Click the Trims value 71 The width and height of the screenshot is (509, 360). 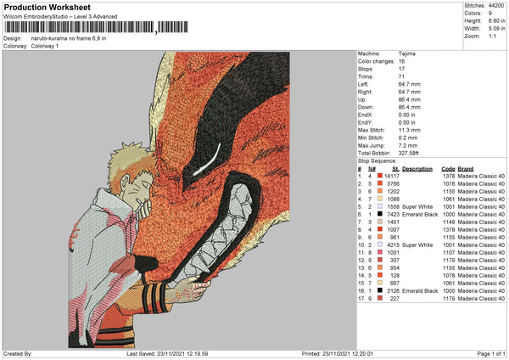coord(401,76)
